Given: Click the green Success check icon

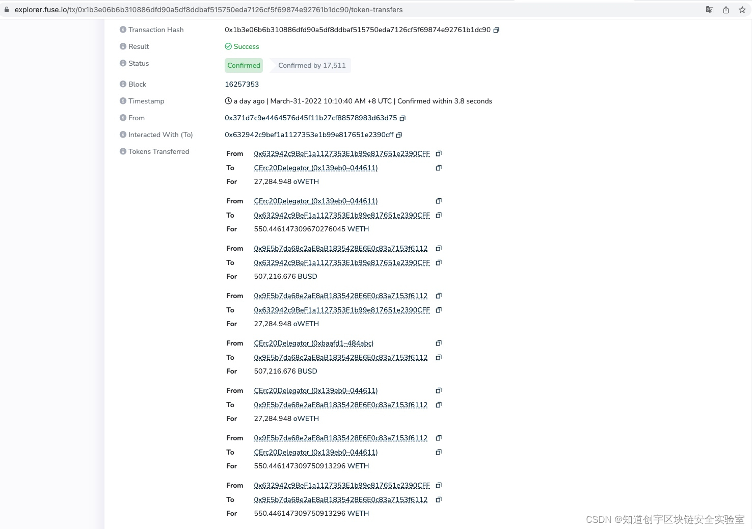Looking at the screenshot, I should tap(228, 46).
